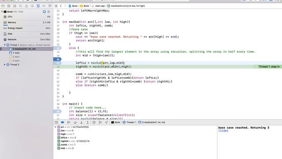Viewport: 282px width, 159px height.
Task: Open the Source Control navigator
Action: coord(9,6)
